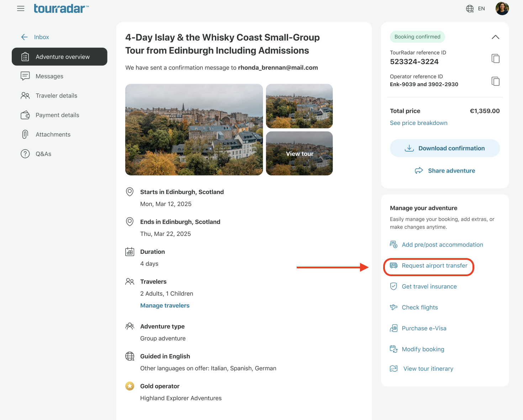523x420 pixels.
Task: Open the hamburger menu icon
Action: 21,9
